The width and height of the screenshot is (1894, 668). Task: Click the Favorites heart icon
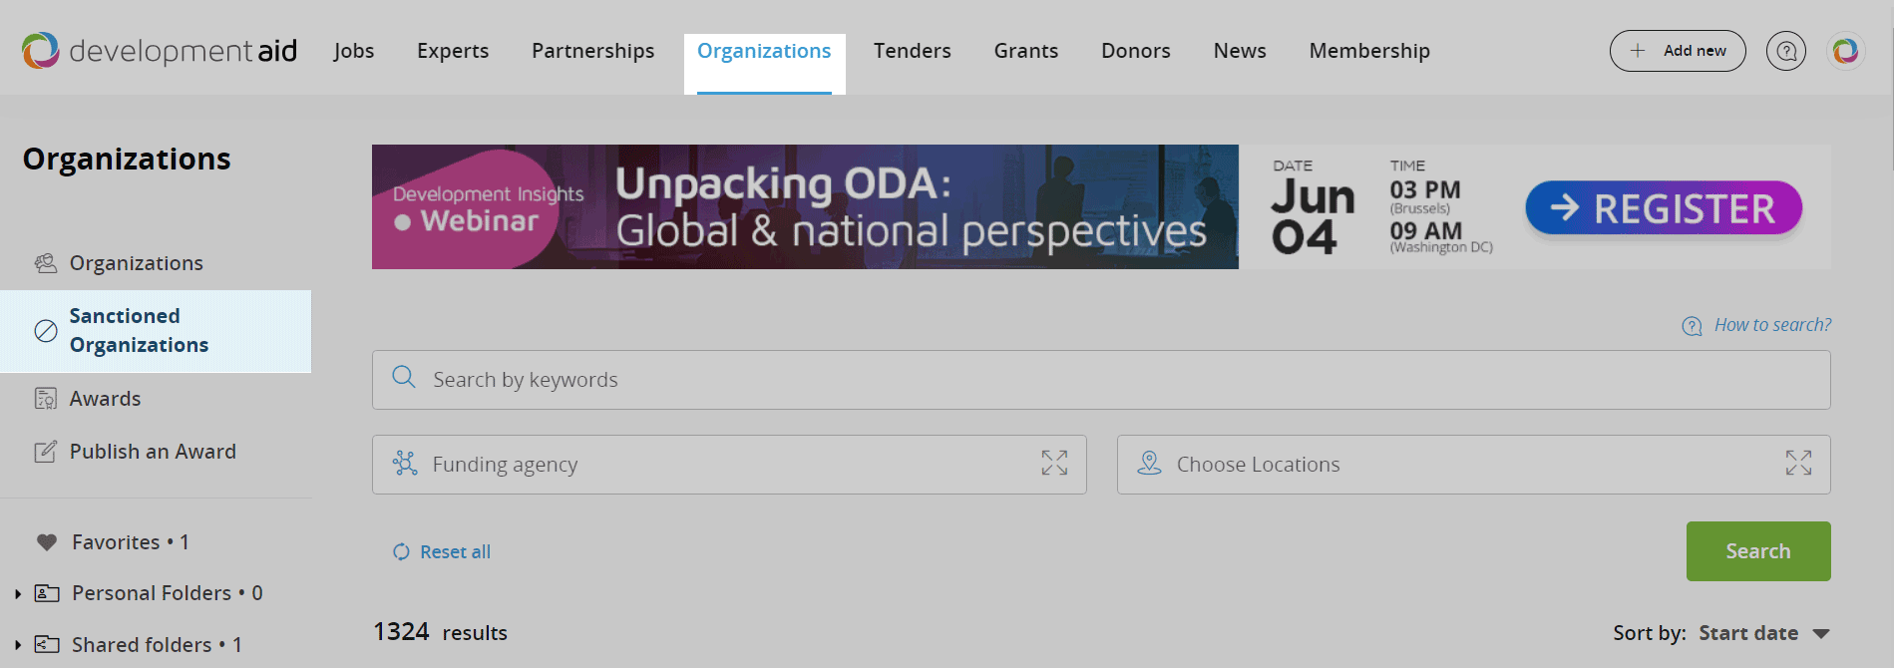point(47,542)
